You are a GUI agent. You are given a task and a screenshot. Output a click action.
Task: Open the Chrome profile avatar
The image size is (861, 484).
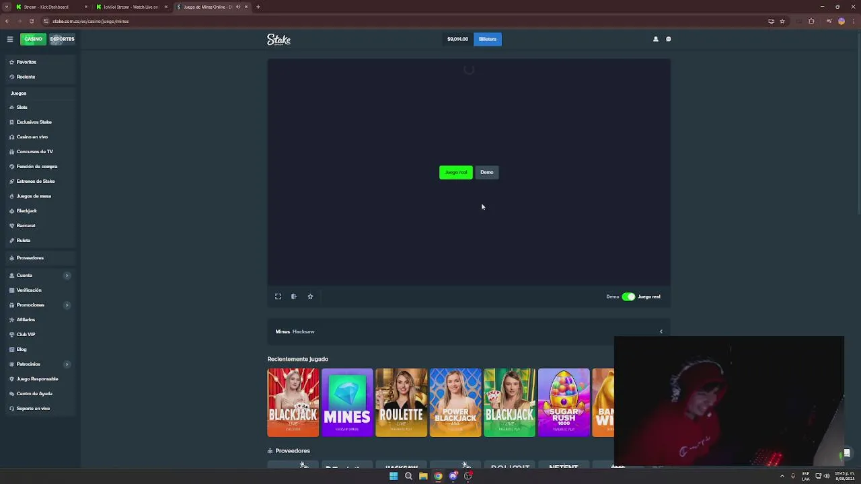coord(841,21)
